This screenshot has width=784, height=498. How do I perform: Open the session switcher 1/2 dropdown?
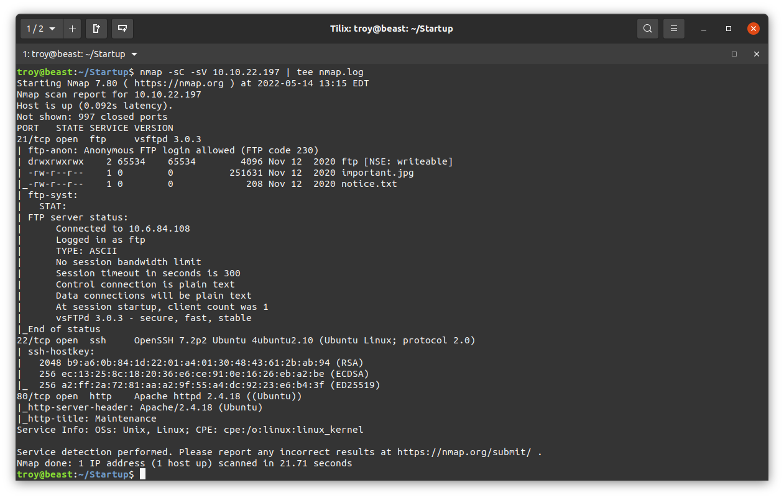[x=41, y=29]
